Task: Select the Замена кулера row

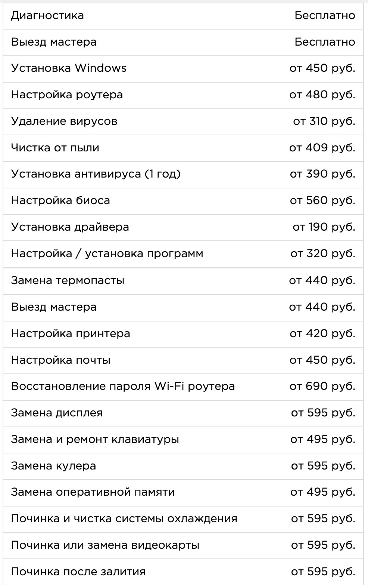Action: (x=53, y=466)
